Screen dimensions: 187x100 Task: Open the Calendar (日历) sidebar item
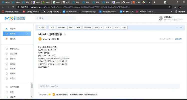12,92
